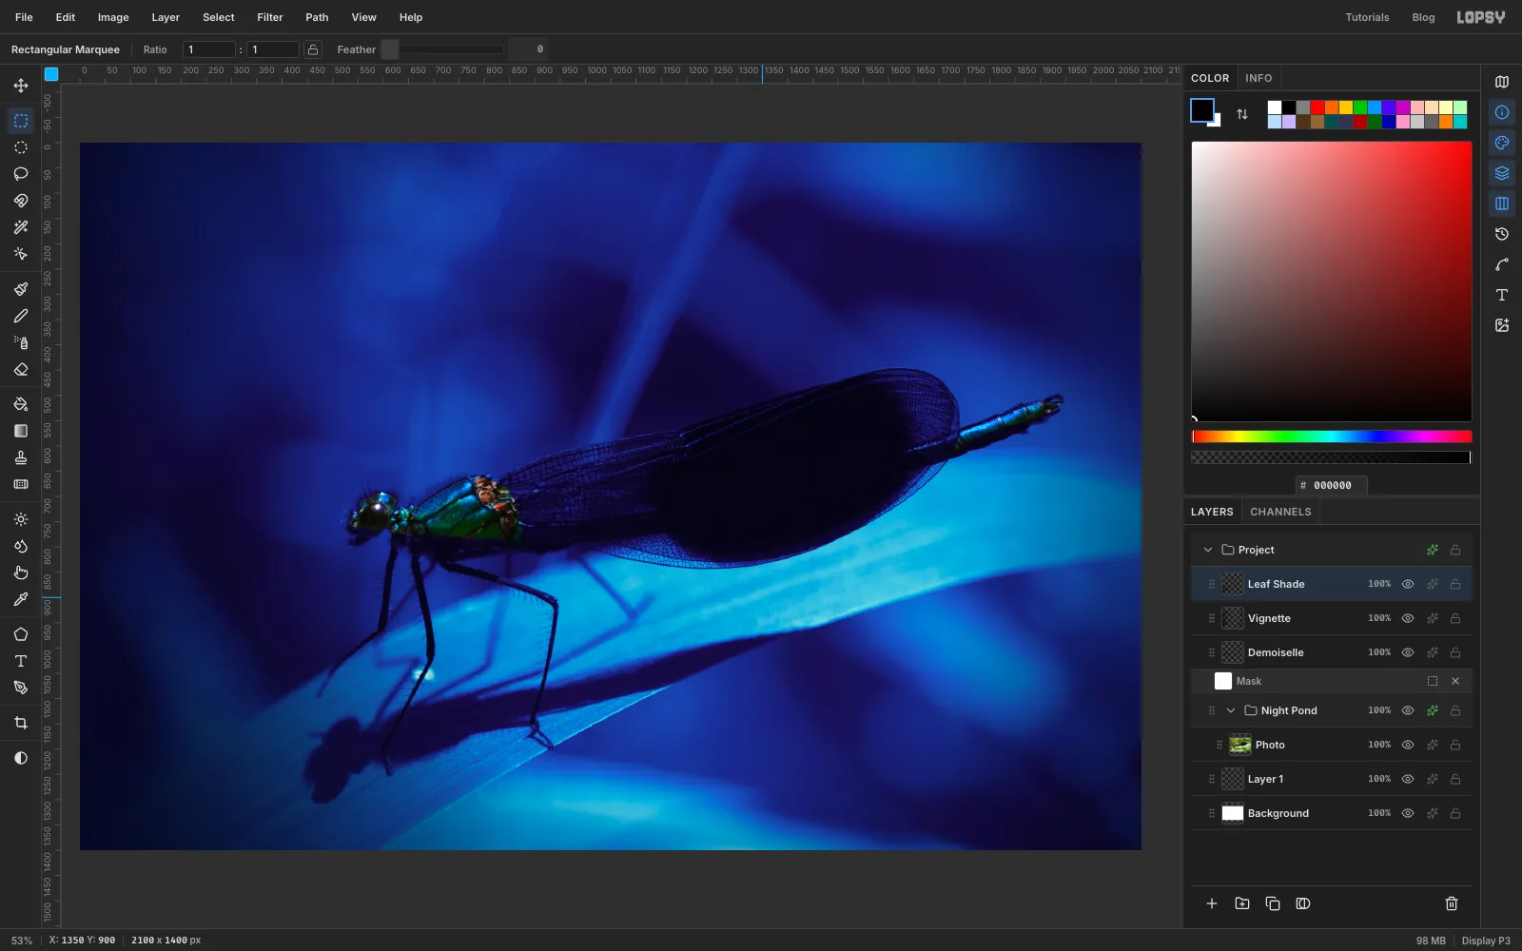The width and height of the screenshot is (1522, 951).
Task: Click the hue spectrum slider
Action: pos(1332,437)
